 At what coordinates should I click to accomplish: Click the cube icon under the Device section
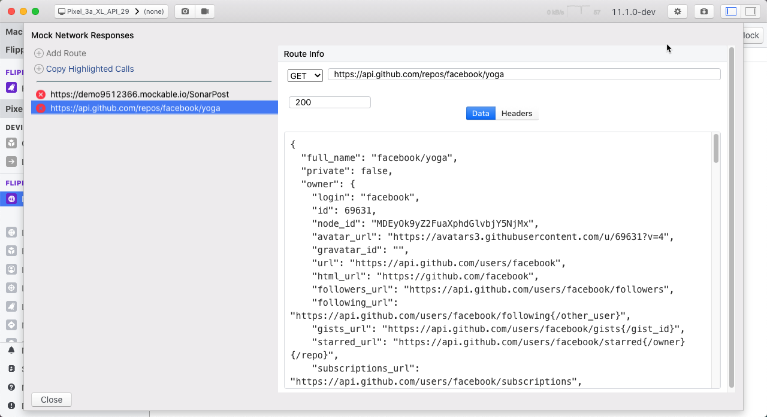11,143
